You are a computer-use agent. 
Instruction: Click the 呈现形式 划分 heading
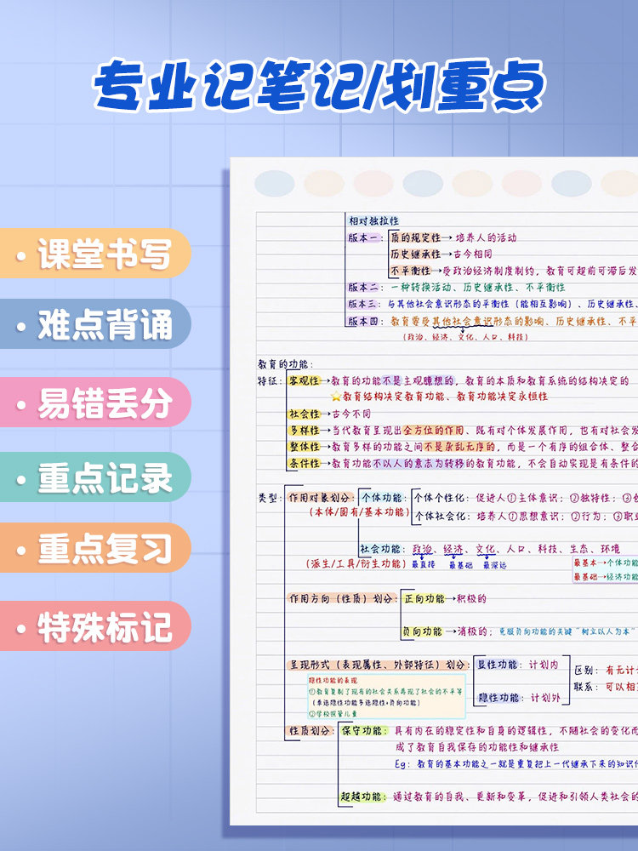pos(379,665)
